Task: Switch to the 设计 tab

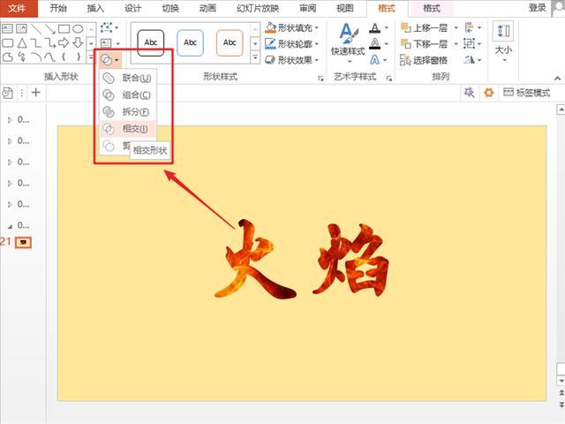Action: [x=133, y=8]
